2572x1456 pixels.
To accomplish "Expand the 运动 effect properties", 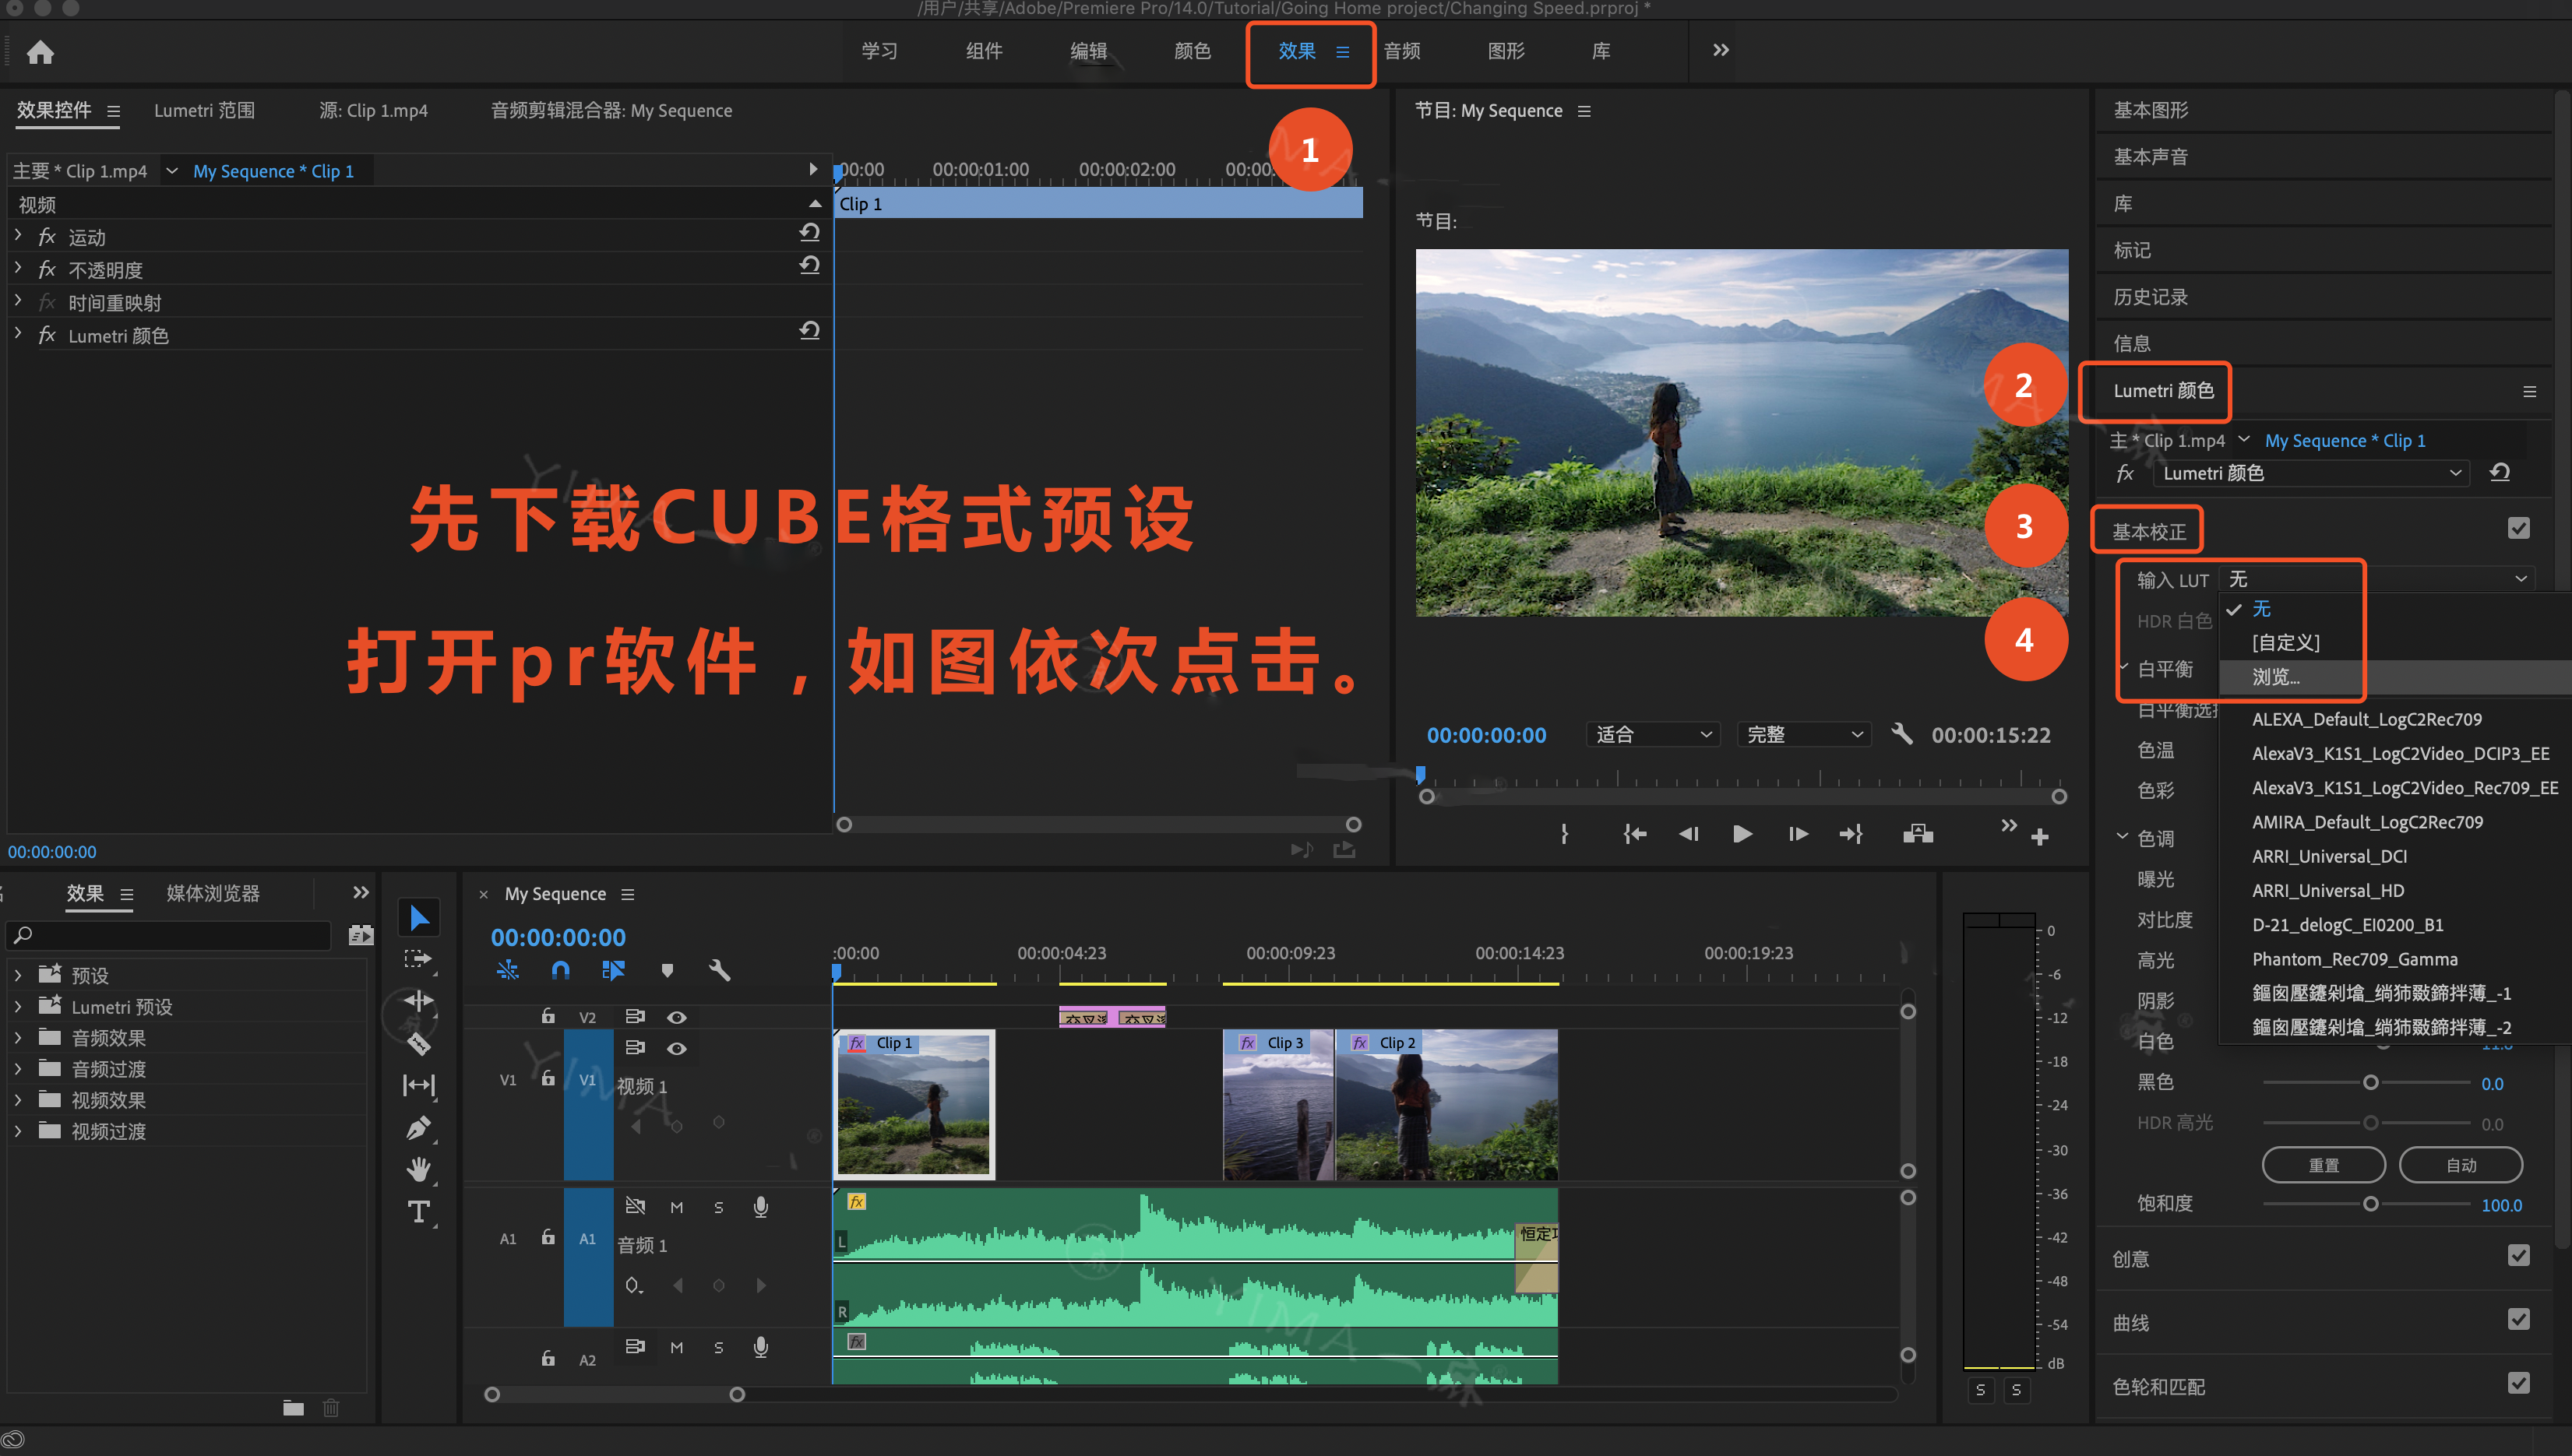I will pos(18,236).
